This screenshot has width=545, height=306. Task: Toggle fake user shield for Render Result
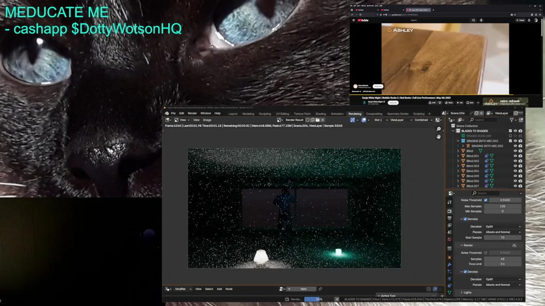click(307, 120)
